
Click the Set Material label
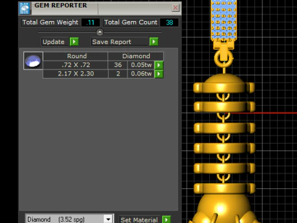coord(140,220)
